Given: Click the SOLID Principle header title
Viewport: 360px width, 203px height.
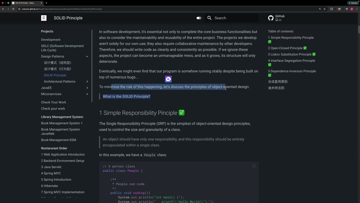Looking at the screenshot, I should click(x=68, y=18).
